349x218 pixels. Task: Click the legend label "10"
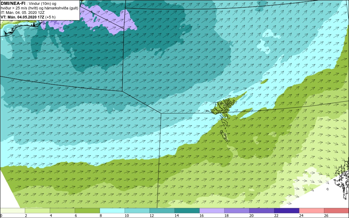point(127,216)
